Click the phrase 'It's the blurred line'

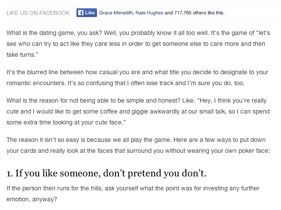click(x=36, y=72)
